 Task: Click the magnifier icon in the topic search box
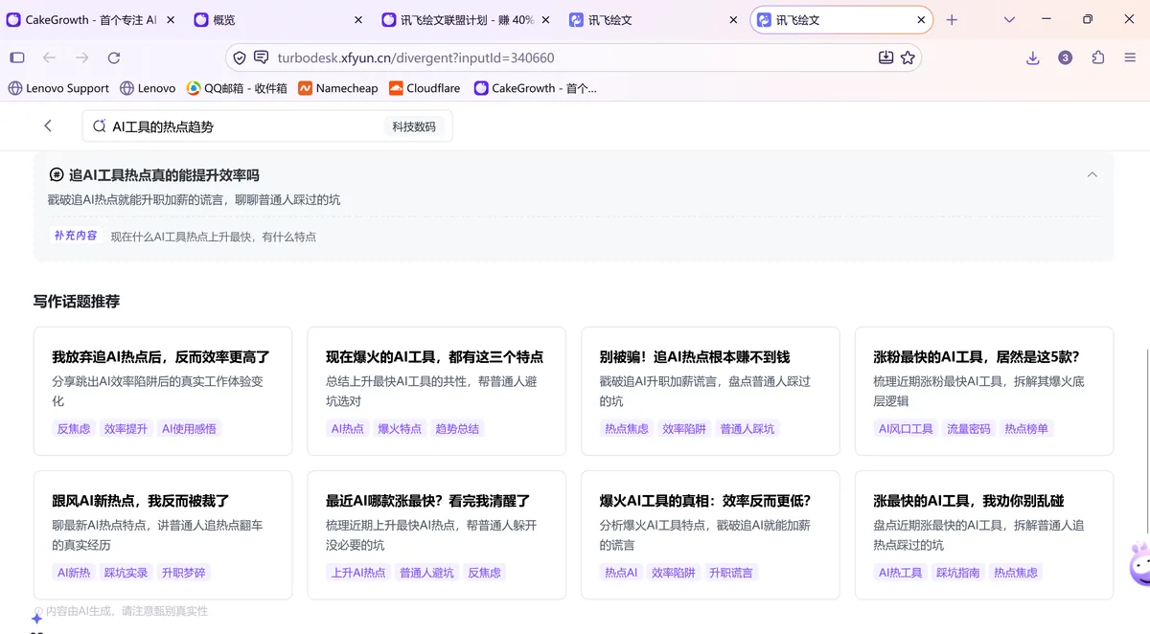click(99, 126)
